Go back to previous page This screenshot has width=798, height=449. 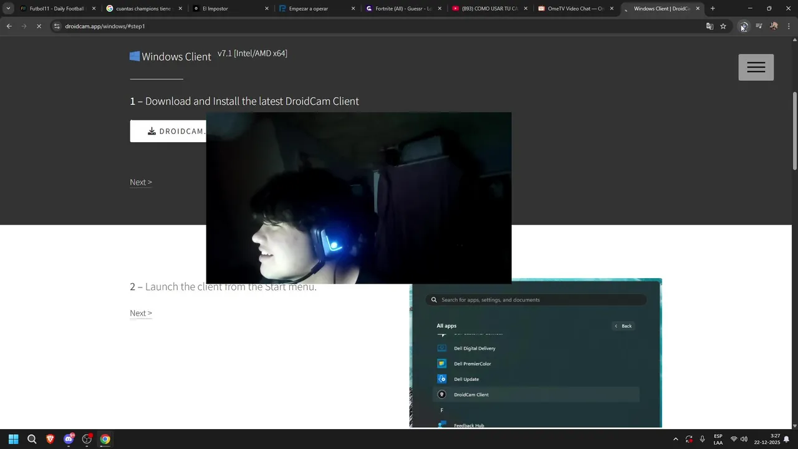(9, 26)
